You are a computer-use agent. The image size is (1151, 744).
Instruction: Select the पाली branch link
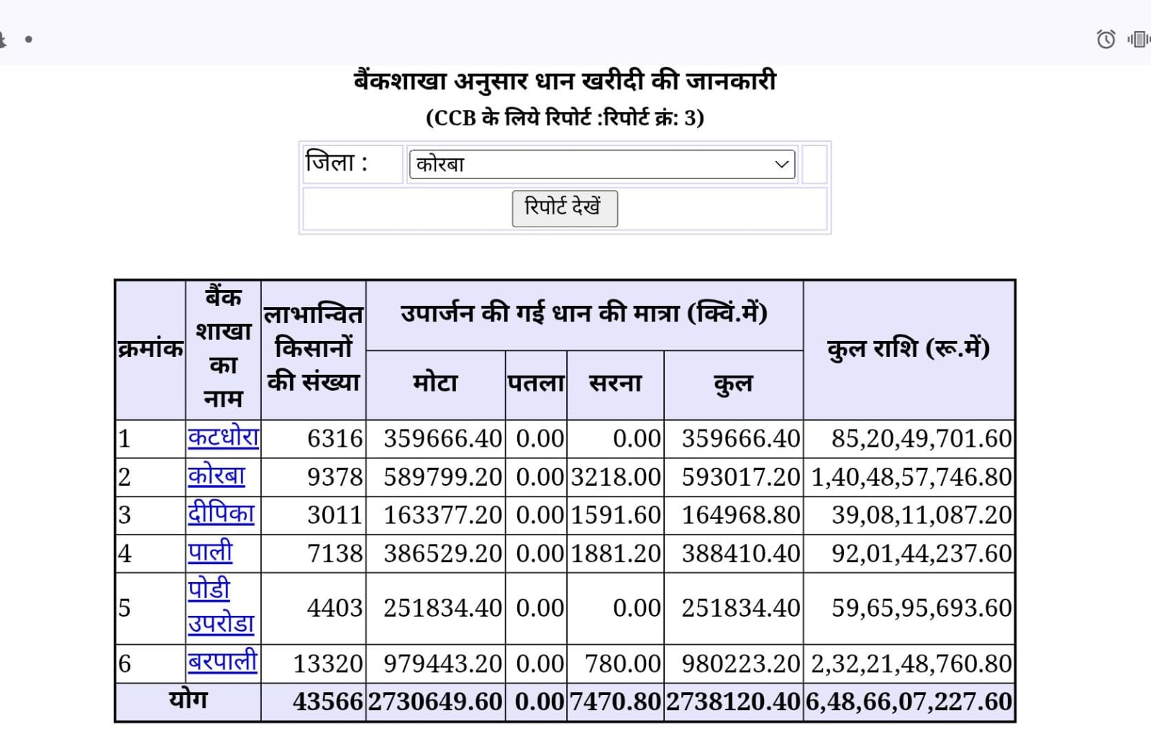209,553
